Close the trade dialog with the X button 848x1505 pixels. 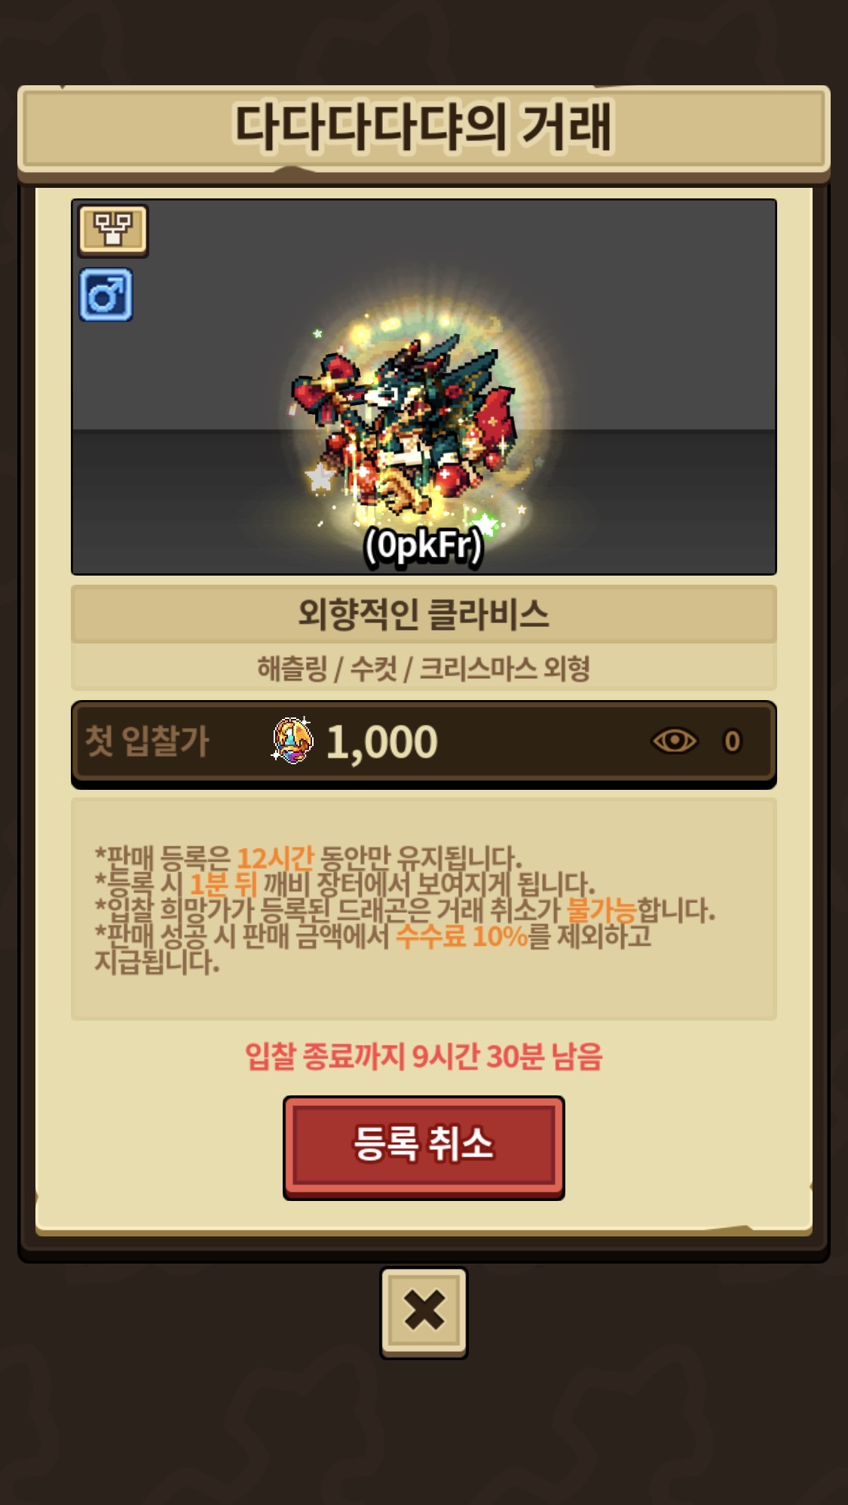pyautogui.click(x=424, y=1312)
